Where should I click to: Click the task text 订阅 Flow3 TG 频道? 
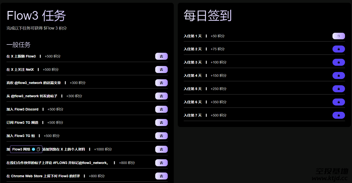[x=23, y=122]
